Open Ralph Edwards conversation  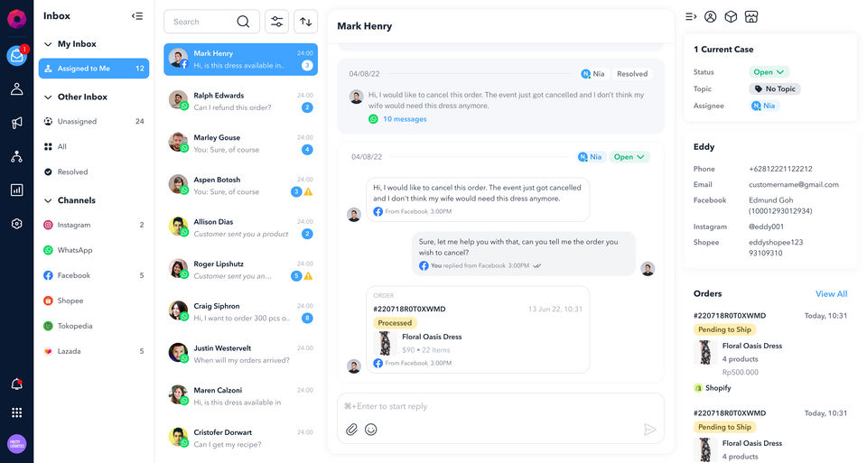pyautogui.click(x=240, y=101)
